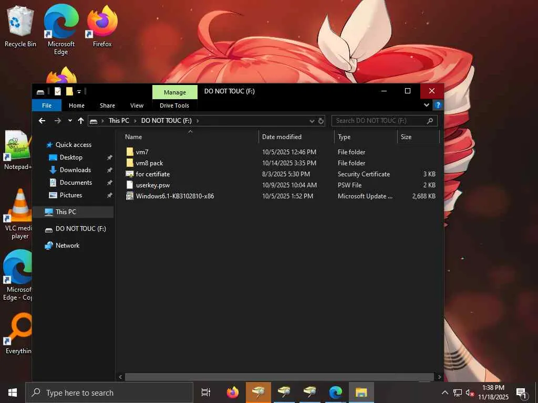Click the Forward navigation arrow
The height and width of the screenshot is (403, 538).
(x=58, y=121)
